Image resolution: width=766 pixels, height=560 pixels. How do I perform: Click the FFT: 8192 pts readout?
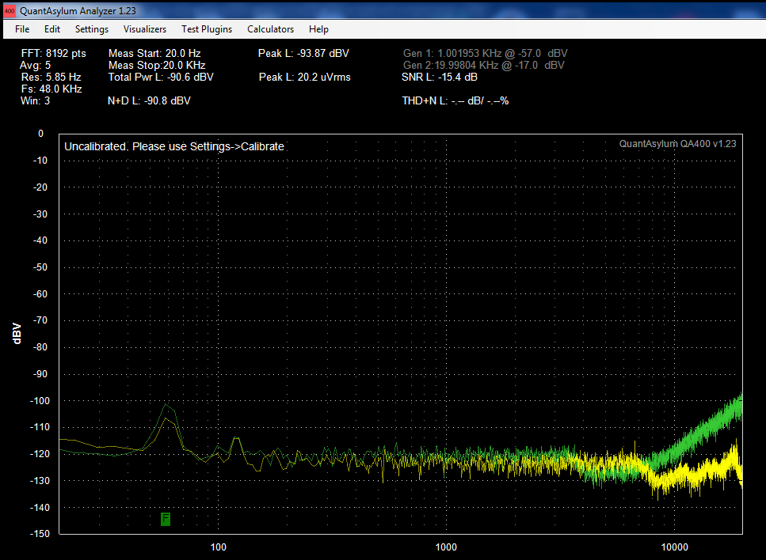[x=54, y=54]
